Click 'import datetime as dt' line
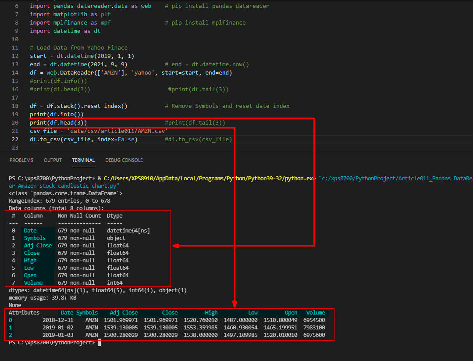This screenshot has height=361, width=473. pos(65,31)
